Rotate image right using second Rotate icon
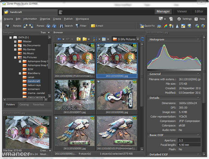The image size is (209, 159). (31, 26)
